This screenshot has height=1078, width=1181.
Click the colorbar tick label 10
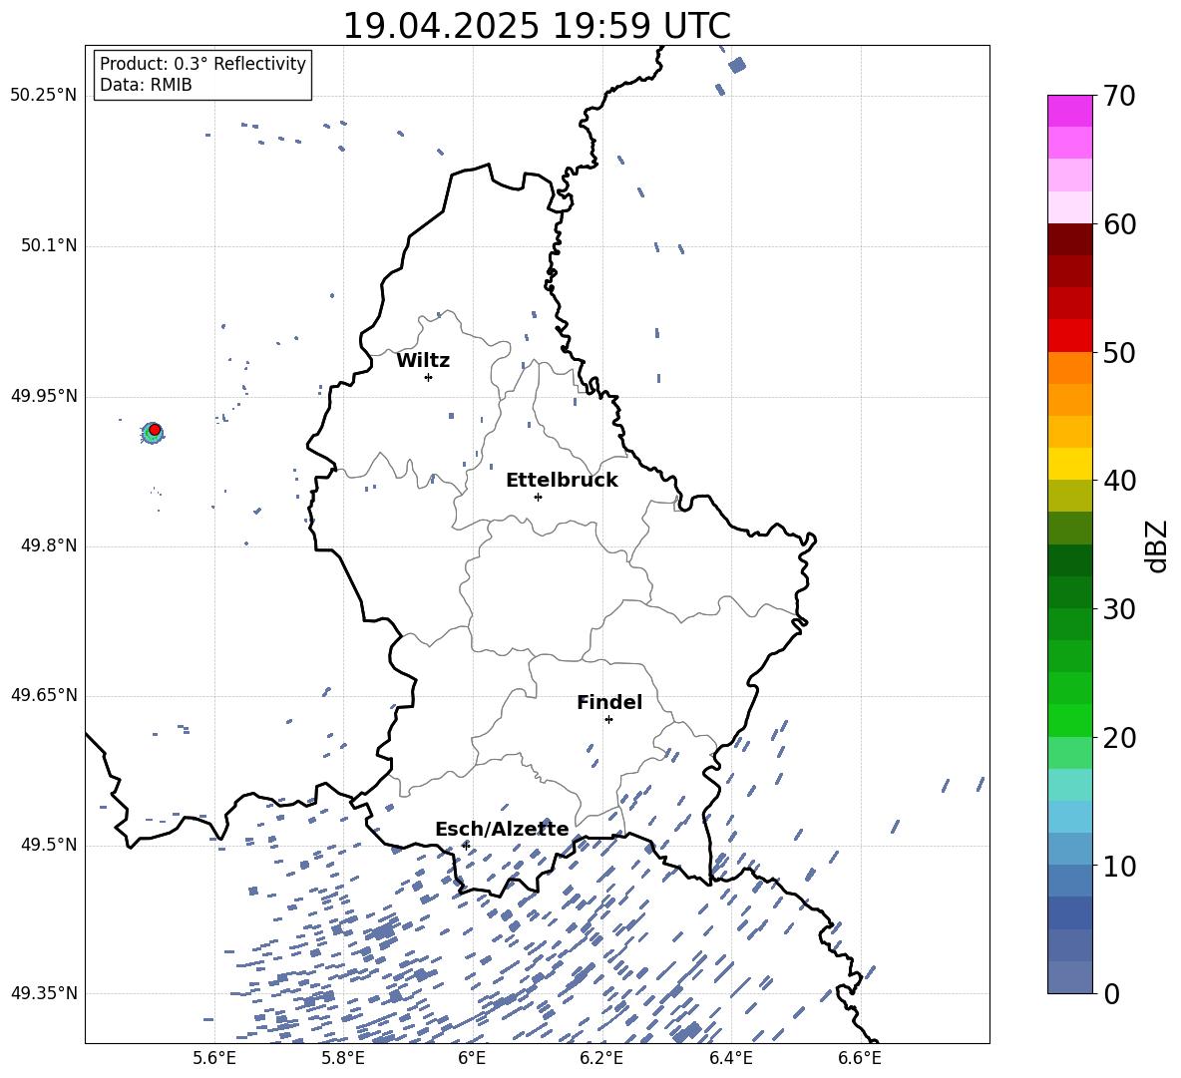tap(1119, 866)
